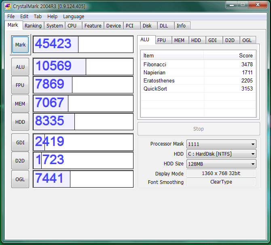Open the Edit menu

pos(24,17)
